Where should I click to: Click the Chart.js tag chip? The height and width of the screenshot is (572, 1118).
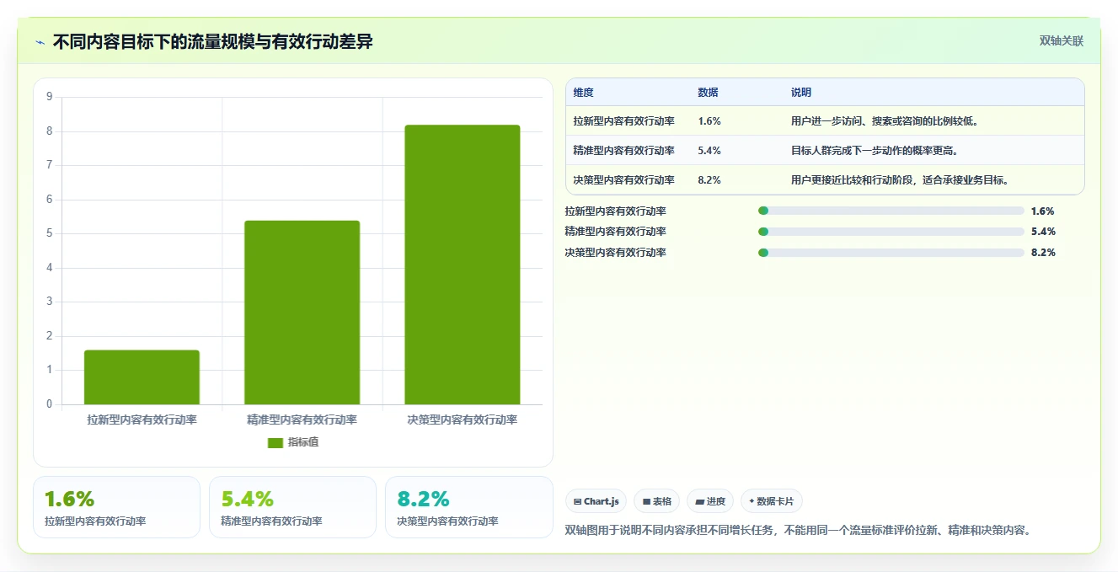click(596, 501)
